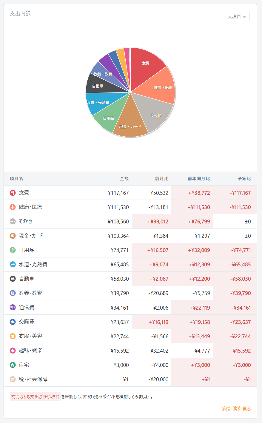
Task: Click the 自動車 car category icon
Action: click(x=13, y=279)
